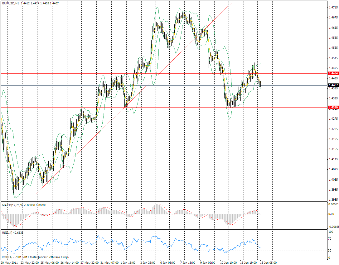Image resolution: width=339 pixels, height=265 pixels.
Task: Click the 30 RSI scale value
Action: pyautogui.click(x=330, y=251)
